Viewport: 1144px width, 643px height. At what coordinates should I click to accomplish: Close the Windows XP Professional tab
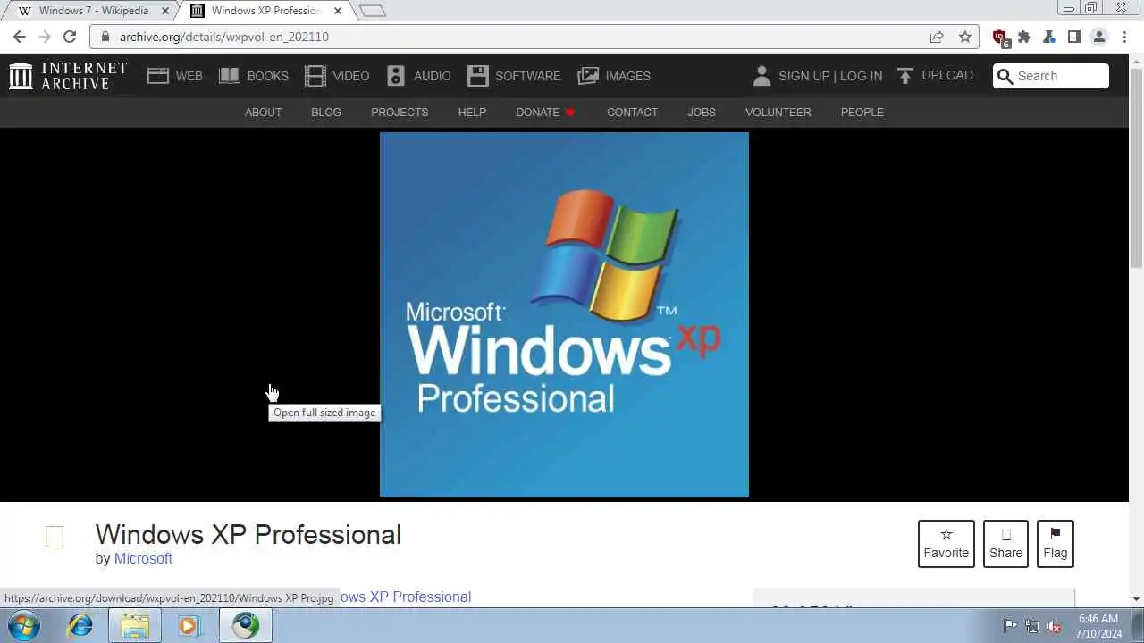coord(337,11)
